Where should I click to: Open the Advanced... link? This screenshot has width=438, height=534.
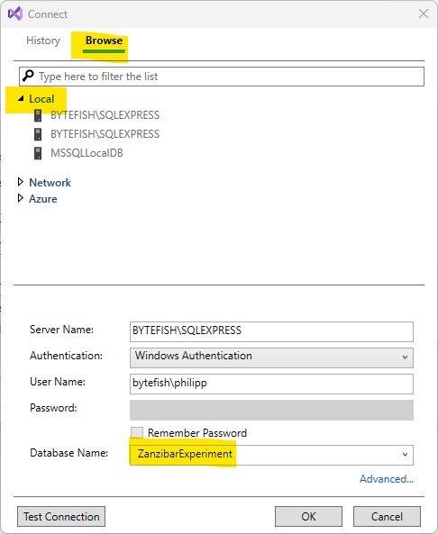pos(387,479)
